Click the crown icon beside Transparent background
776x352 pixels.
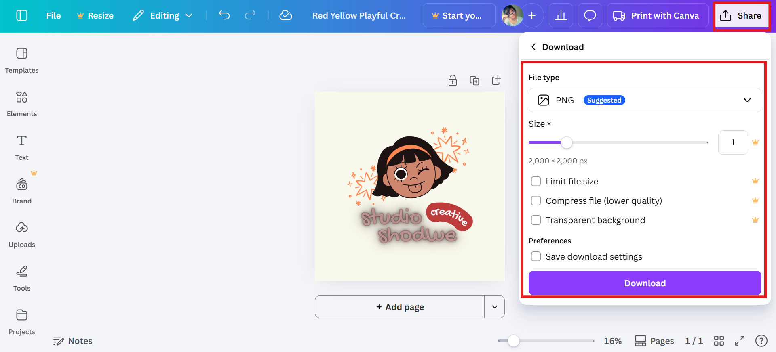pos(755,220)
